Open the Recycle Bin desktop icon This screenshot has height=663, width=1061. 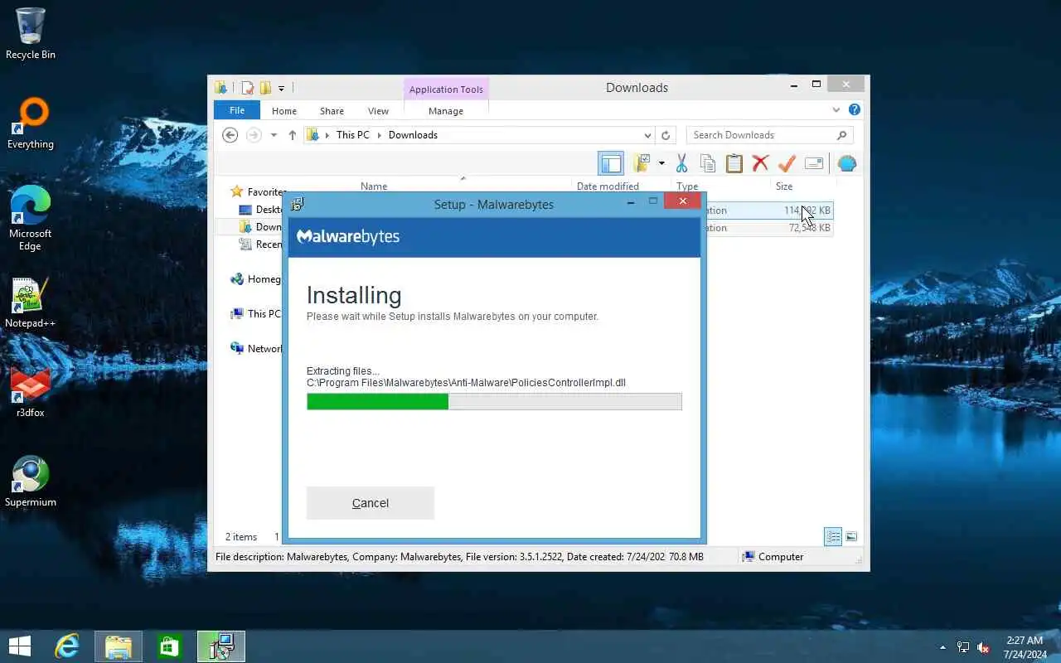31,34
